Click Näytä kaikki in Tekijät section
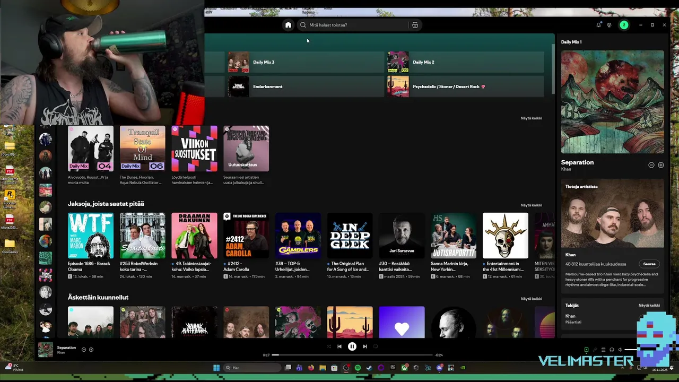Image resolution: width=679 pixels, height=382 pixels. (x=649, y=306)
